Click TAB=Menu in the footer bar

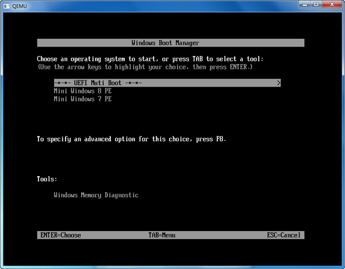[x=162, y=235]
